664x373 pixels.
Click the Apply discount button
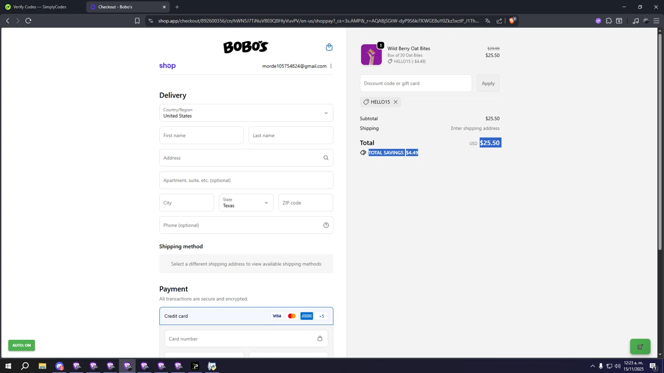488,83
